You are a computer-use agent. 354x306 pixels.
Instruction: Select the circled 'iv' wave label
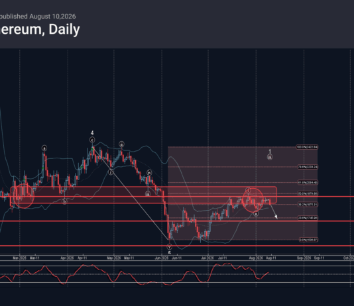pyautogui.click(x=149, y=173)
